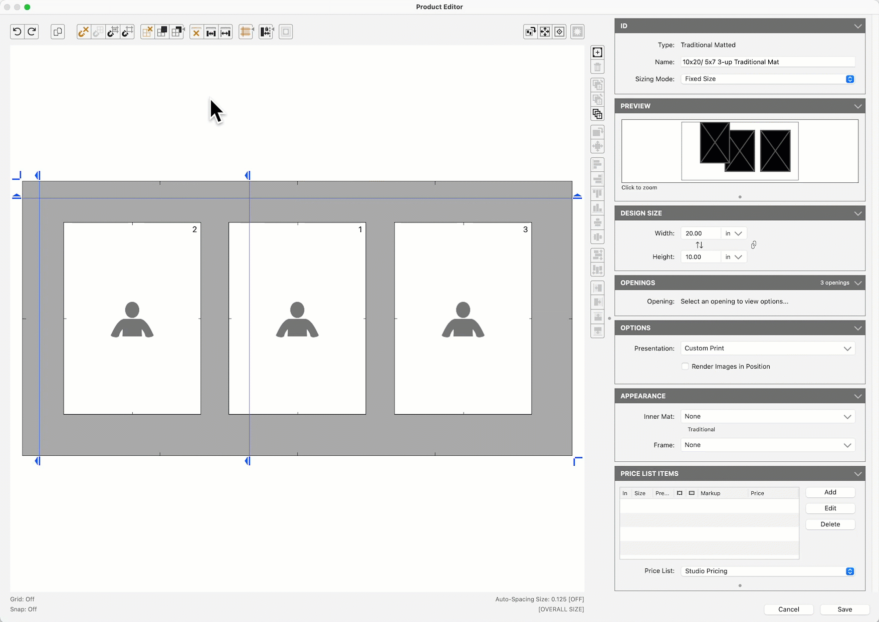Image resolution: width=879 pixels, height=622 pixels.
Task: Open the Presentation dropdown
Action: [767, 349]
